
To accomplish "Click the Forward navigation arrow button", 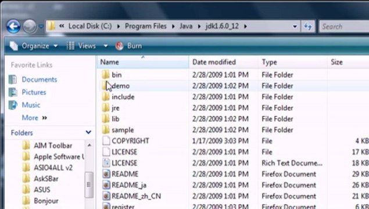I will [30, 26].
